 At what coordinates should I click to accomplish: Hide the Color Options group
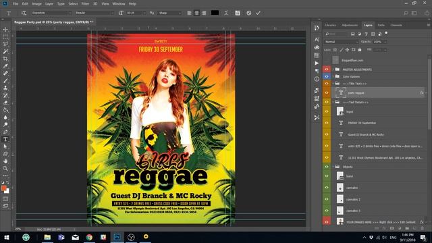point(327,76)
